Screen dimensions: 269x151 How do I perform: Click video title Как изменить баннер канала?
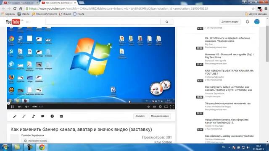(x=81, y=129)
